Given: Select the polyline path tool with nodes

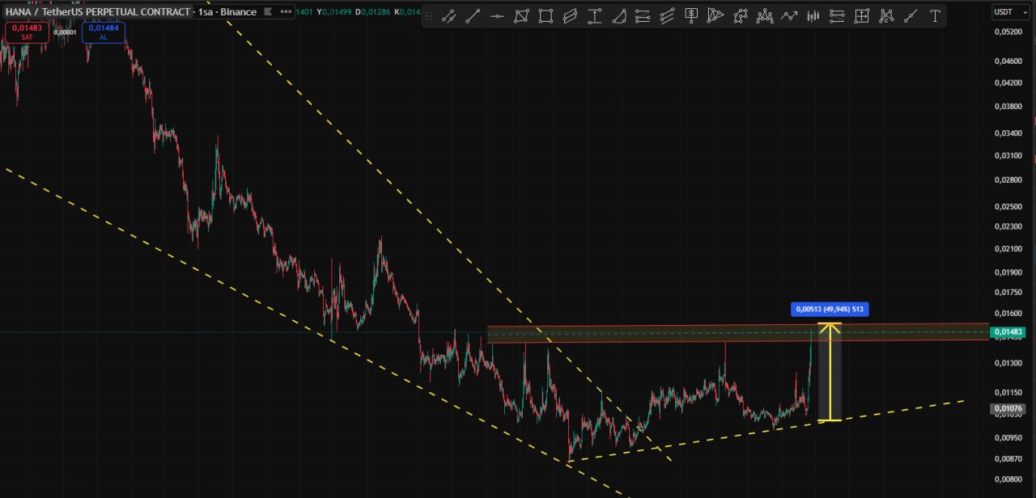Looking at the screenshot, I should pyautogui.click(x=740, y=16).
